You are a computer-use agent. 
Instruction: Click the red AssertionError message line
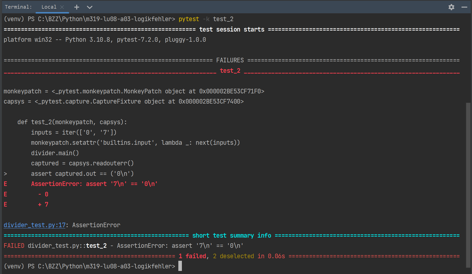[x=94, y=184]
